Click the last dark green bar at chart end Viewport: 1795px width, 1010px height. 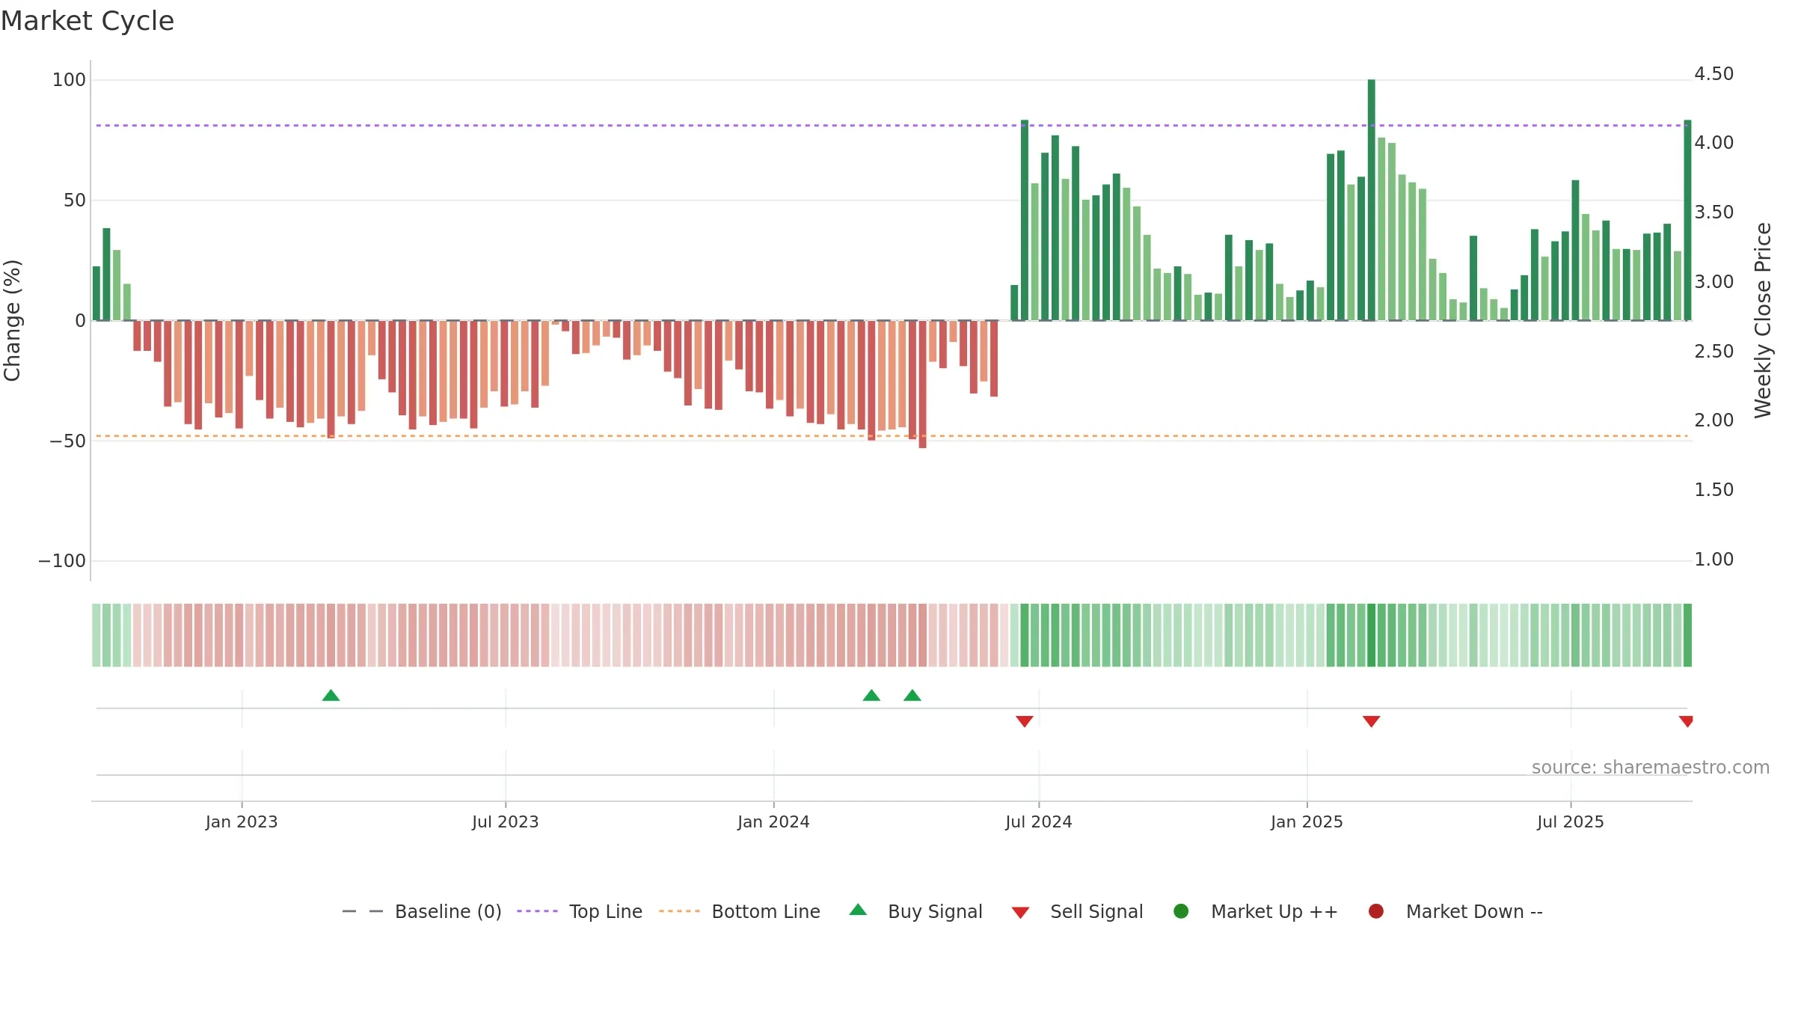click(x=1687, y=220)
